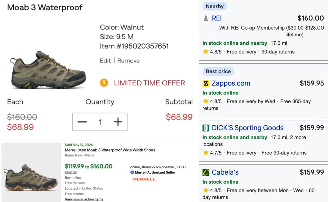Click the DICK'S Sporting Goods green logo icon
This screenshot has height=202, width=328.
(x=206, y=128)
